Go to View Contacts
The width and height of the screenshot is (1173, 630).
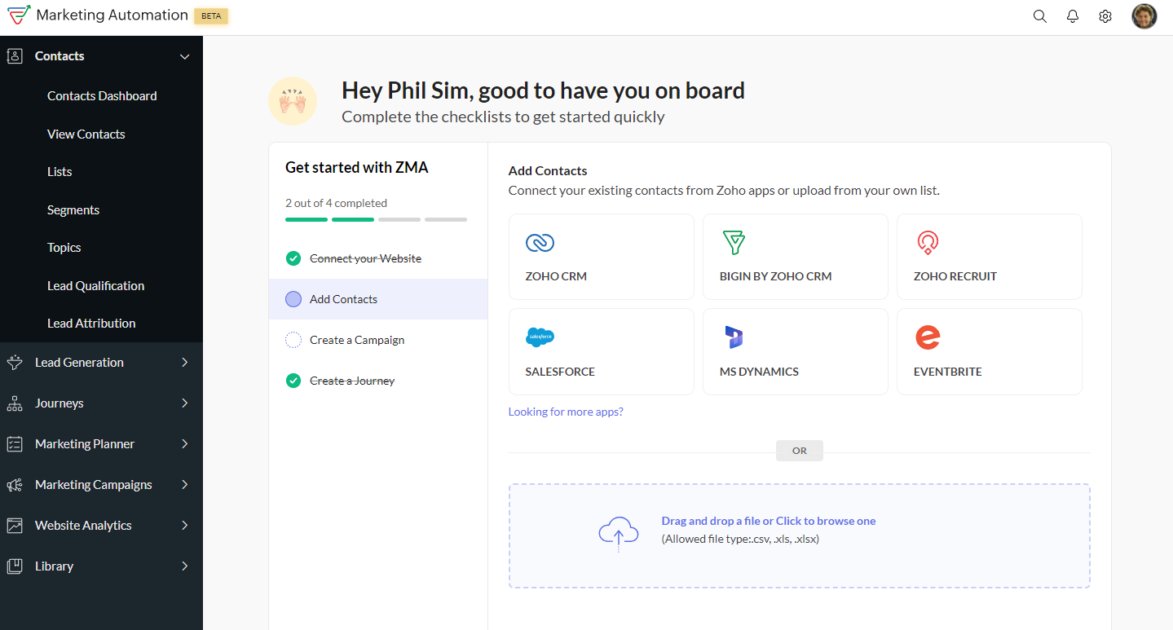[86, 134]
